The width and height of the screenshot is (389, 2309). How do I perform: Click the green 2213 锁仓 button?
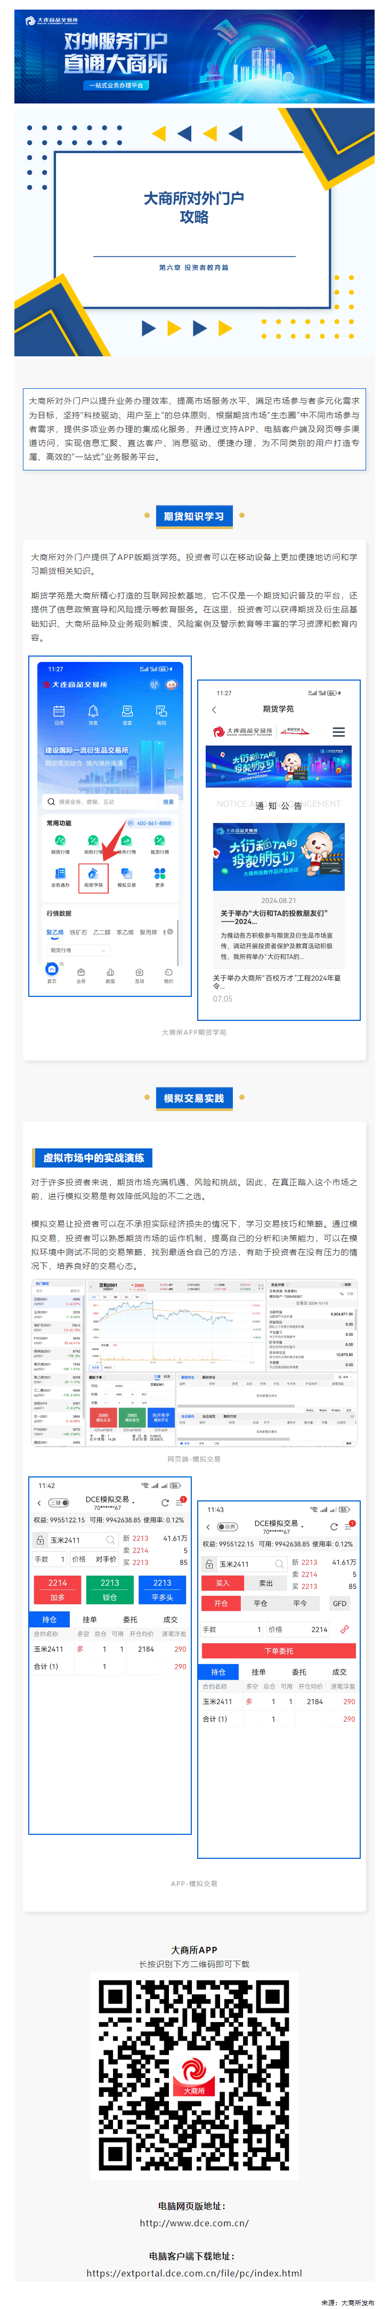pos(109,1589)
